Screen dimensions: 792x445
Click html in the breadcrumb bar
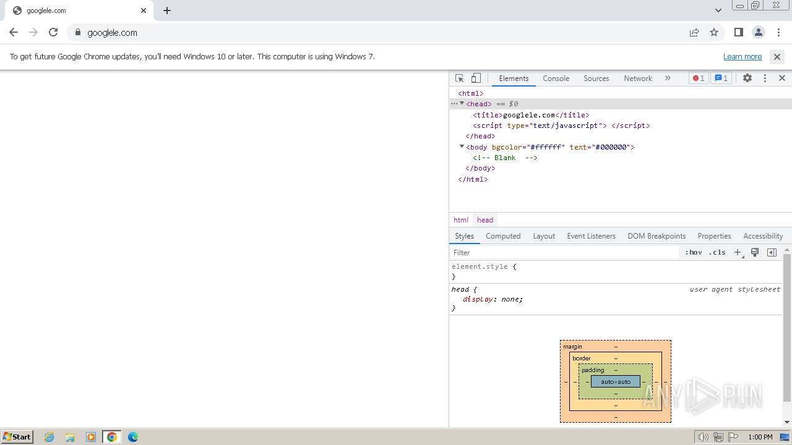[461, 220]
